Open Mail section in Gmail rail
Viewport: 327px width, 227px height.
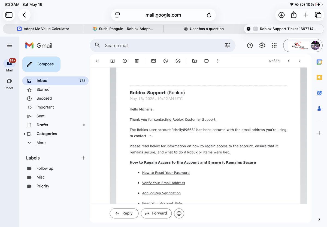(9, 65)
